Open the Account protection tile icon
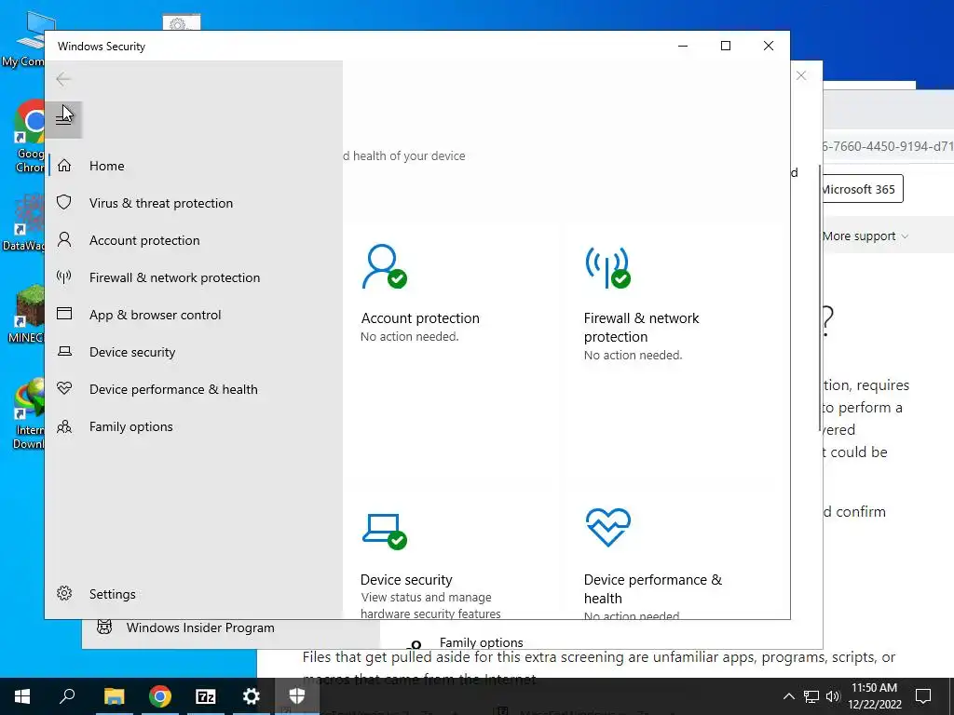 pos(384,266)
